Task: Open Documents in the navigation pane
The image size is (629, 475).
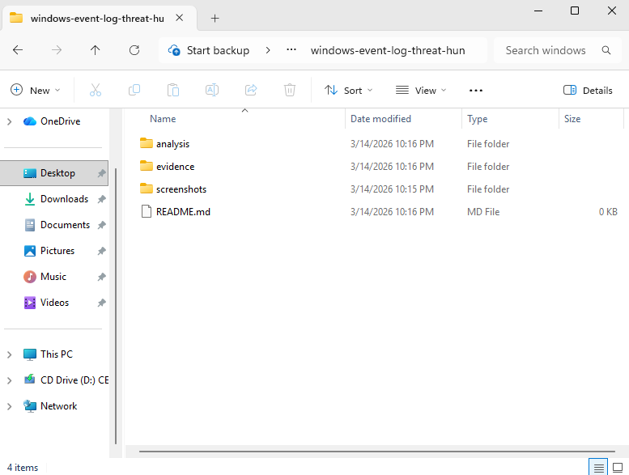Action: coord(65,225)
